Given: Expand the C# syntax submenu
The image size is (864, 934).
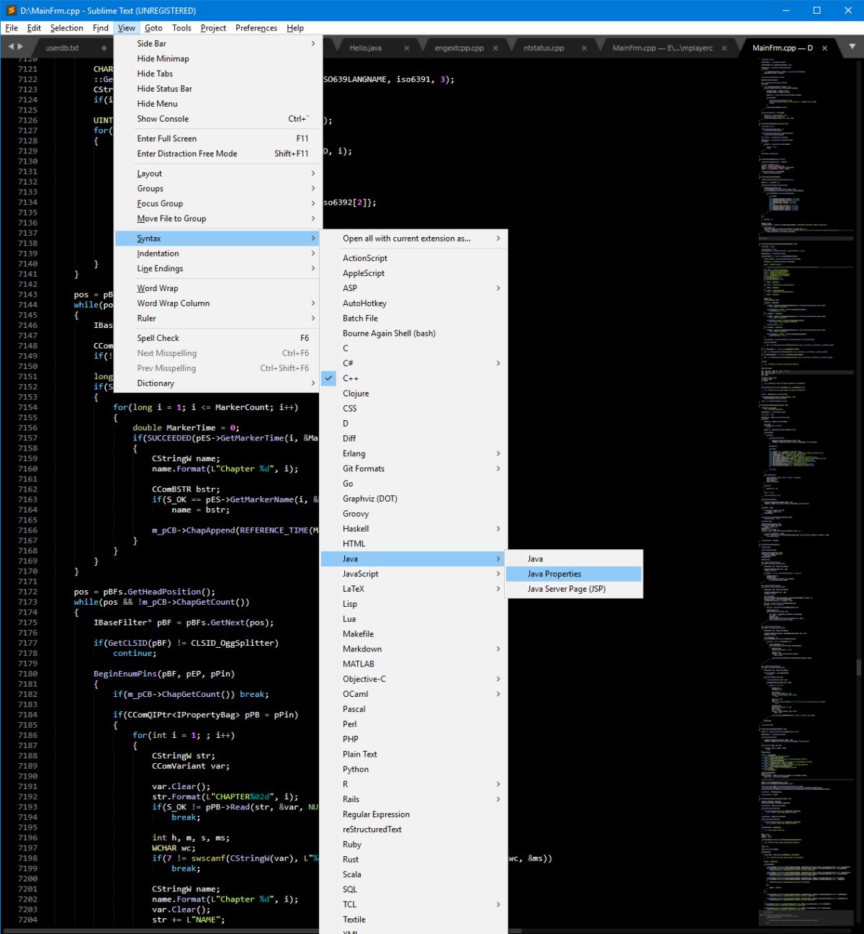Looking at the screenshot, I should pos(414,363).
